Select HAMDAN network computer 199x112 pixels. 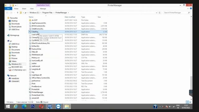coord(15,78)
